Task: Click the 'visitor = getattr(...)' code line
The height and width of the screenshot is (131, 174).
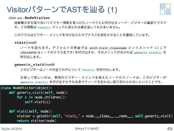Action: point(95,116)
